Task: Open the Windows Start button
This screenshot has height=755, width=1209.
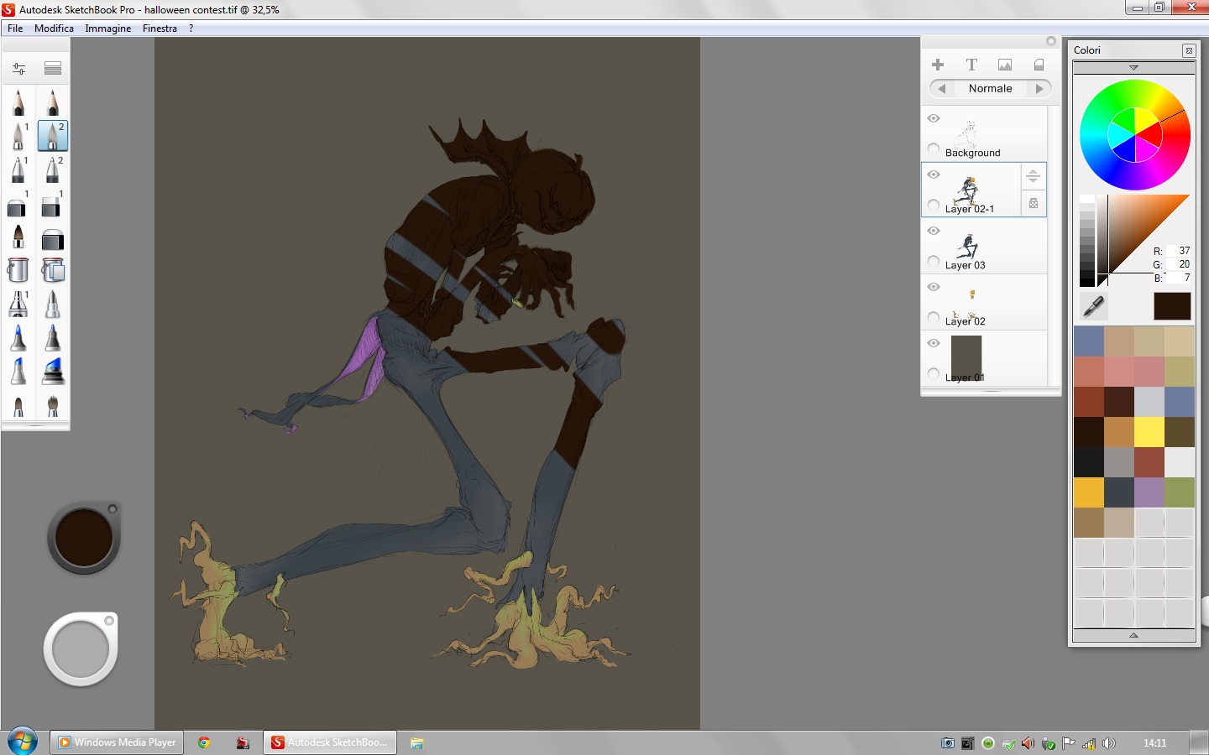Action: click(x=23, y=742)
